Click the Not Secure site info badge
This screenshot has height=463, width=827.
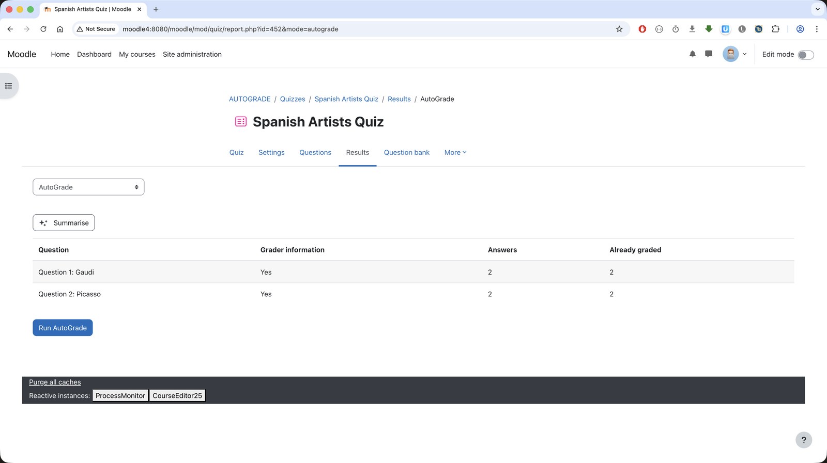tap(96, 29)
